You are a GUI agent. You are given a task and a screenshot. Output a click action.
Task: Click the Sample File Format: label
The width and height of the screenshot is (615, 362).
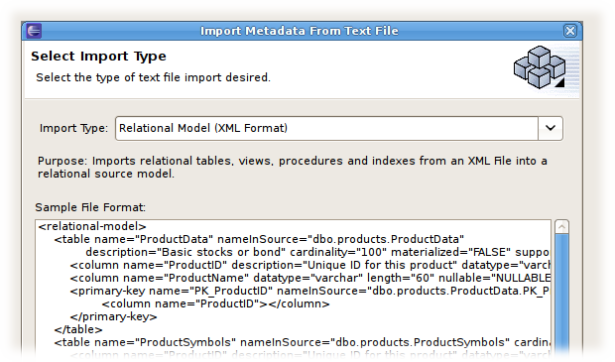pyautogui.click(x=90, y=207)
